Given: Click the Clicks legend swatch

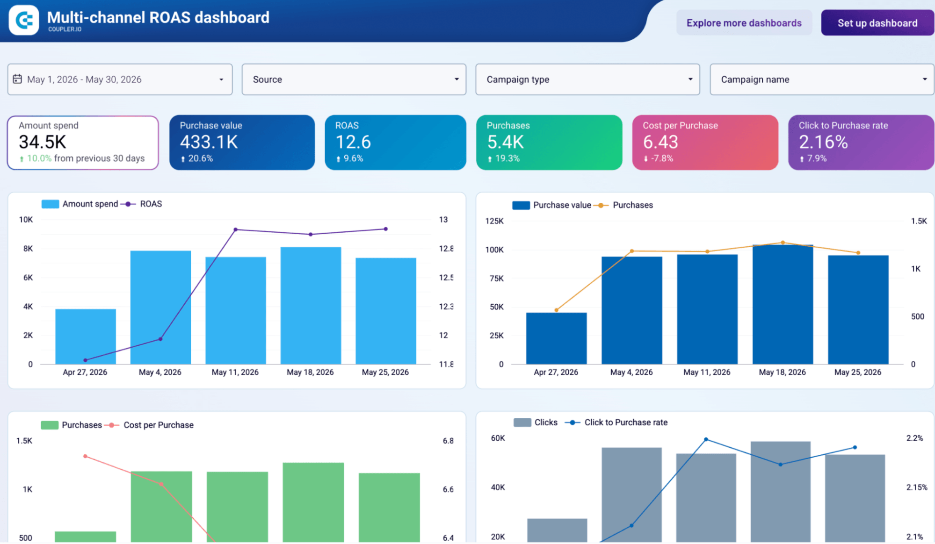Looking at the screenshot, I should click(x=522, y=422).
